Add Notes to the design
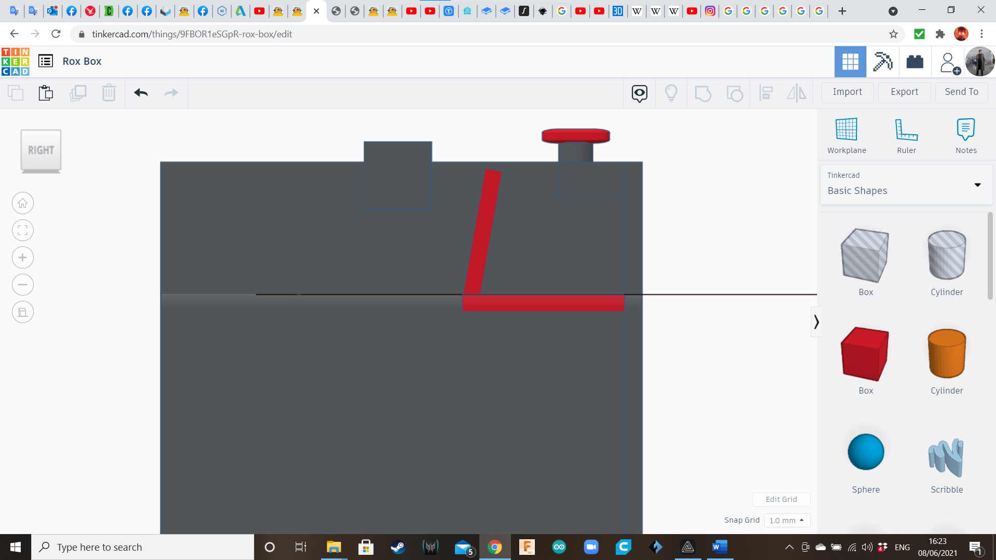 click(966, 135)
